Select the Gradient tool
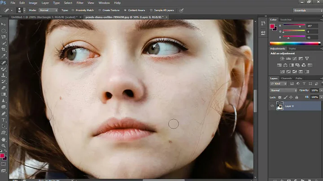This screenshot has height=181, width=323. coord(4,94)
